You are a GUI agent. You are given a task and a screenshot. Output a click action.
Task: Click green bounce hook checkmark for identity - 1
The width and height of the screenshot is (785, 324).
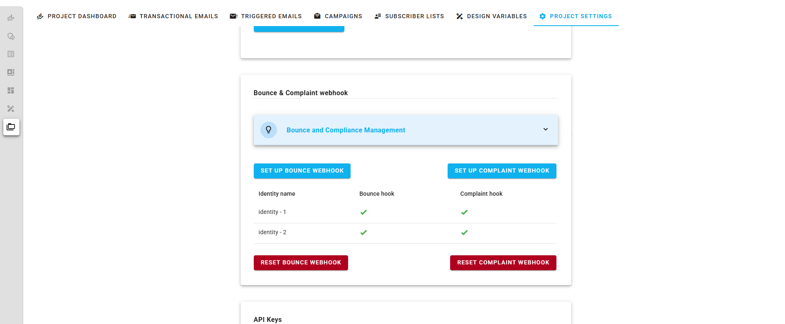(x=363, y=212)
